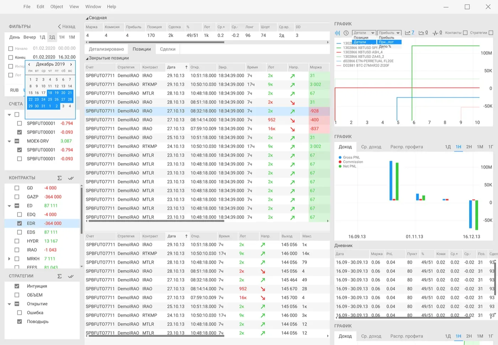This screenshot has height=345, width=498.
Task: Collapse the Открытие strategy group
Action: [x=10, y=304]
